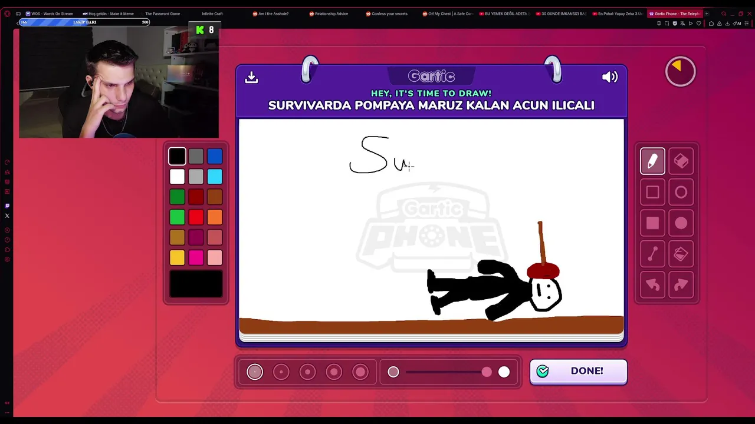Select the Eraser tool
Image resolution: width=755 pixels, height=424 pixels.
681,161
